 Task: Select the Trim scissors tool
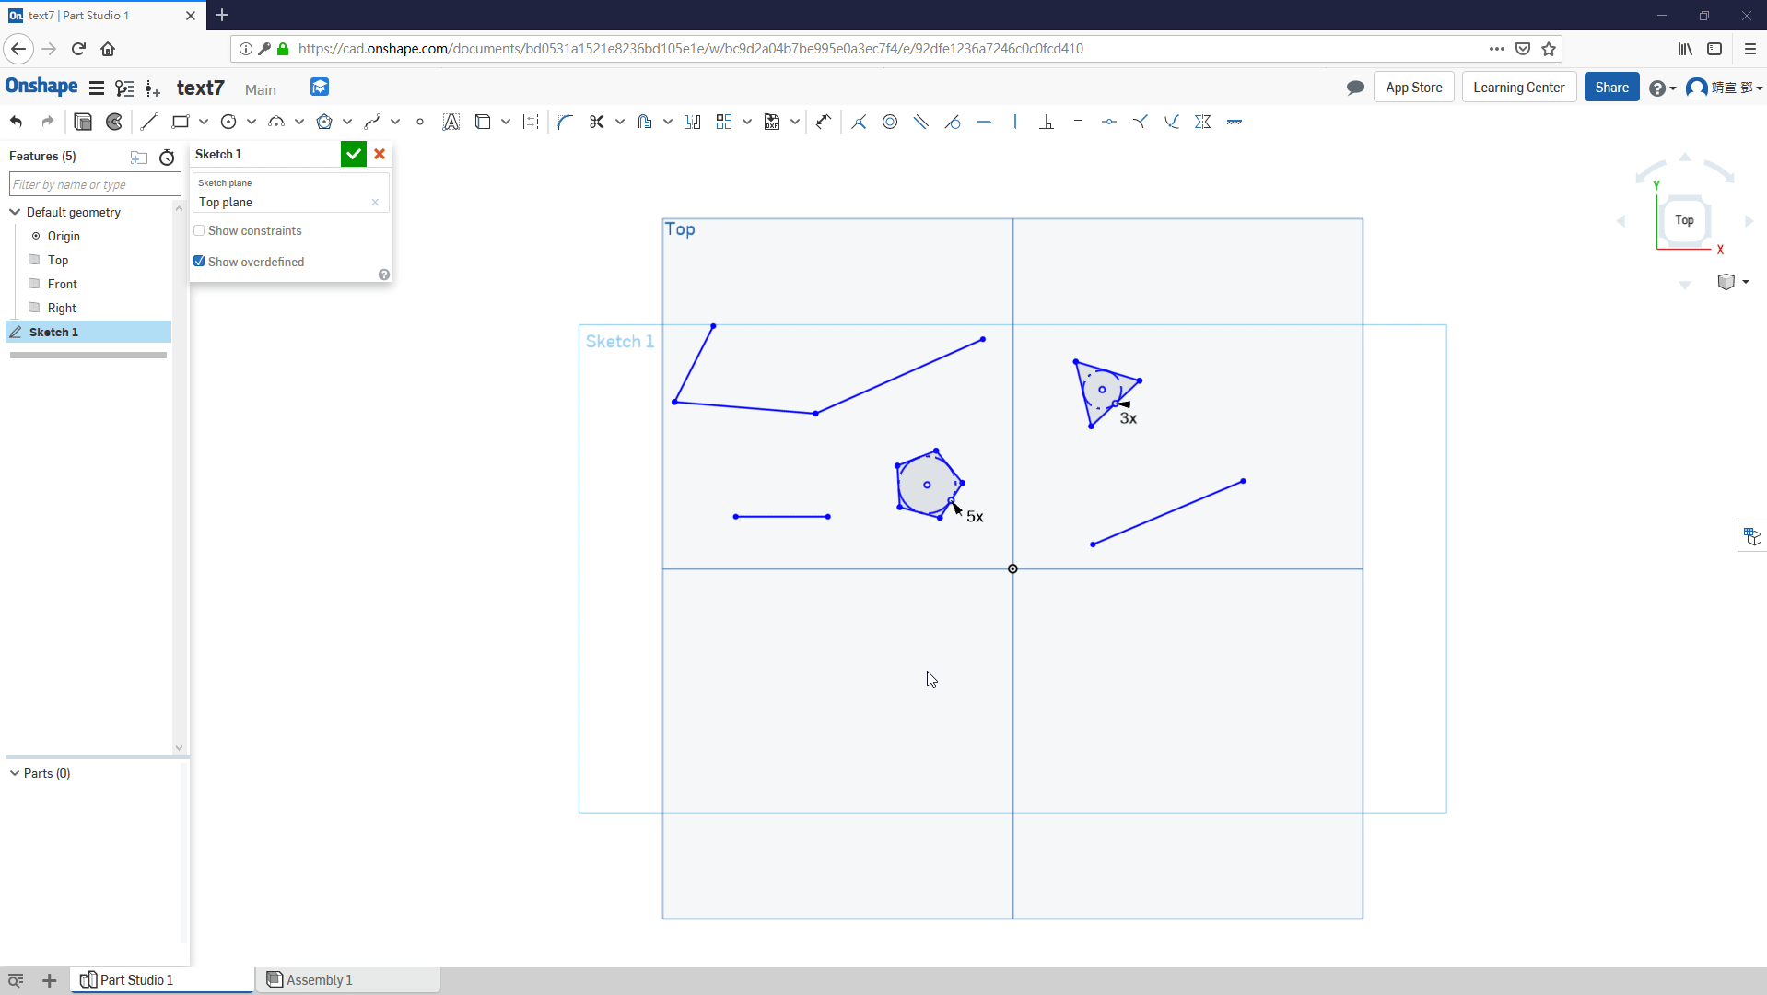tap(596, 122)
